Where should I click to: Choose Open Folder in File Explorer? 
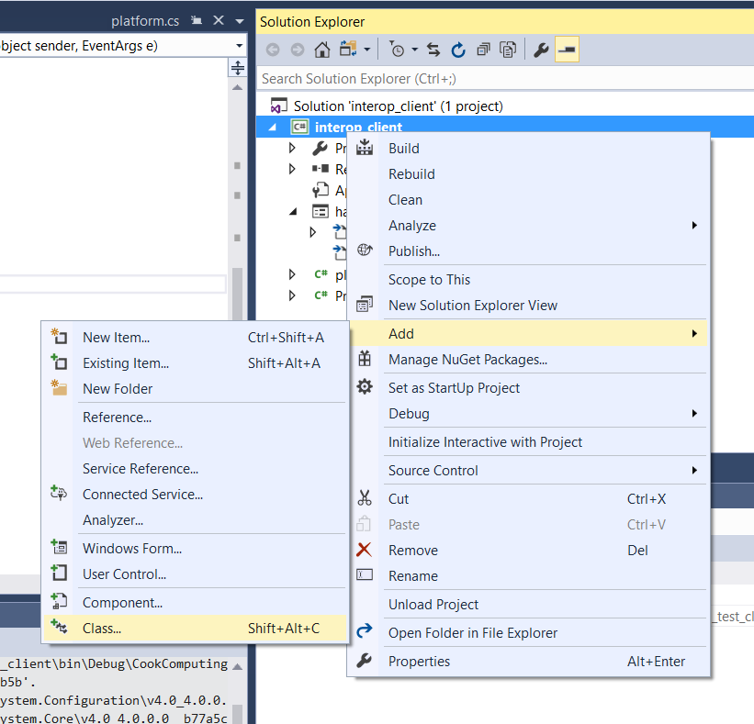tap(528, 633)
